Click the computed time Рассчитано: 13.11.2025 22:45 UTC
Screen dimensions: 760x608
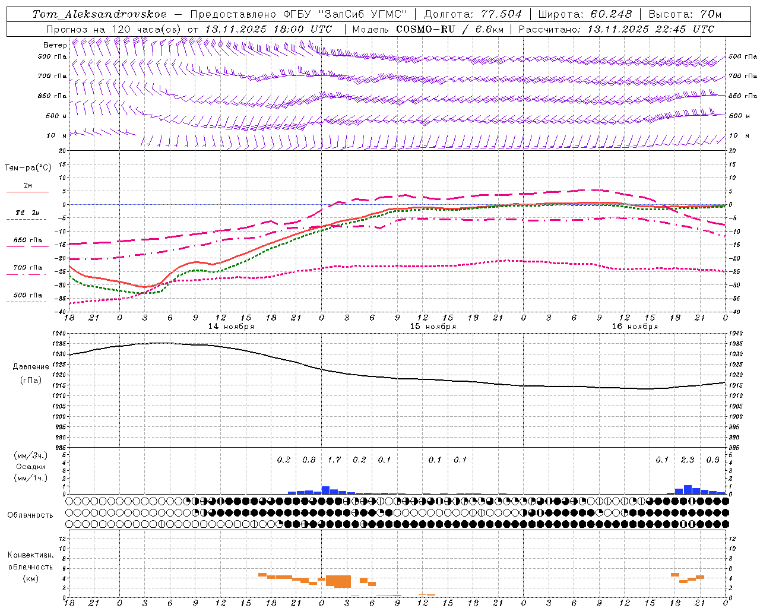616,29
